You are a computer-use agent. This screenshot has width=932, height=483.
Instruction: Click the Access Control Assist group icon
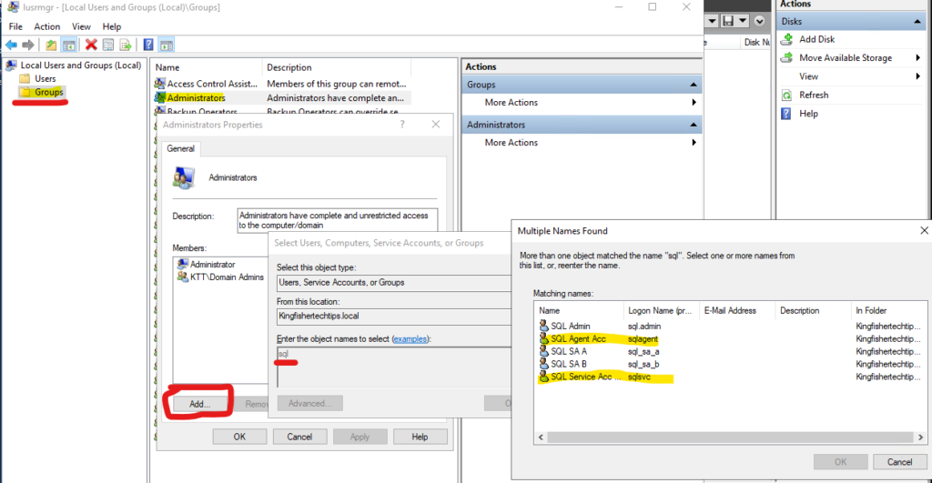160,84
